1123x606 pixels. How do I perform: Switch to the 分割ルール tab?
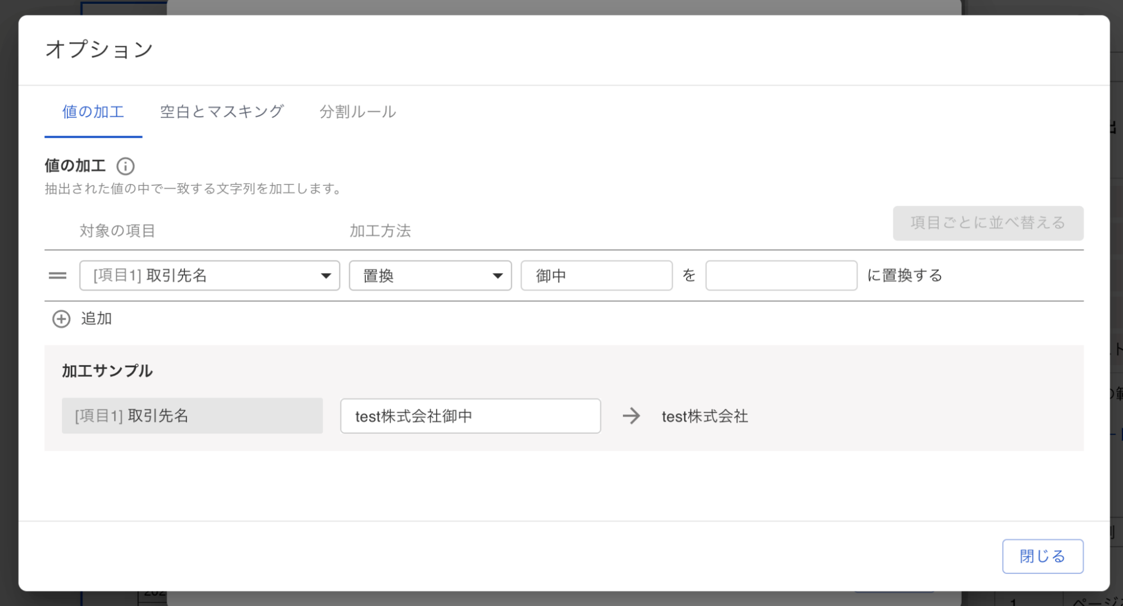(x=358, y=112)
